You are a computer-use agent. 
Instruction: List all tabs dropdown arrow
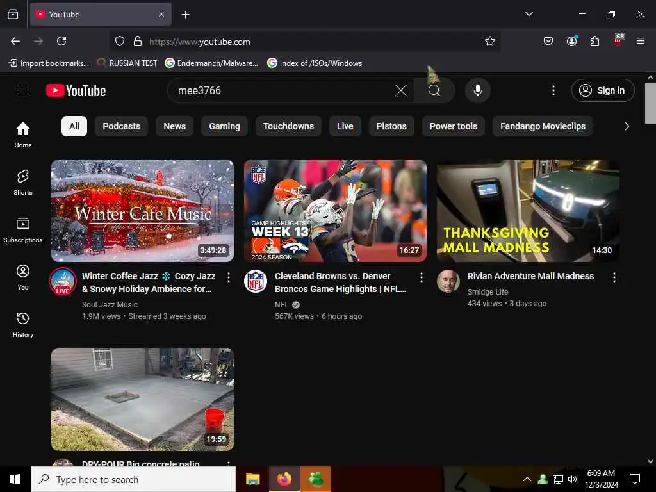pyautogui.click(x=529, y=14)
